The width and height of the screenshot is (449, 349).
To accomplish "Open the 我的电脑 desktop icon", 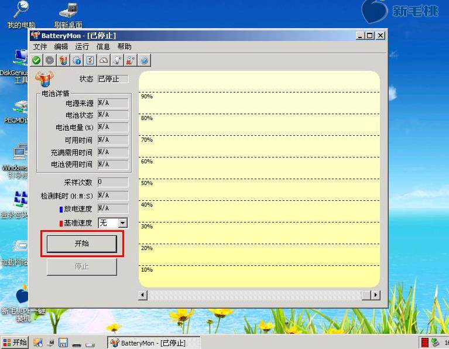I will pos(21,14).
